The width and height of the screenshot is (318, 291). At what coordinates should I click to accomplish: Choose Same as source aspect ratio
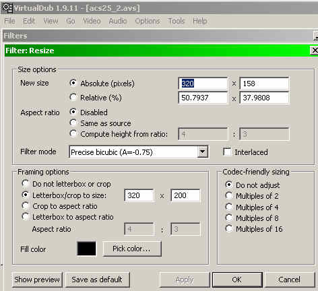(x=73, y=123)
